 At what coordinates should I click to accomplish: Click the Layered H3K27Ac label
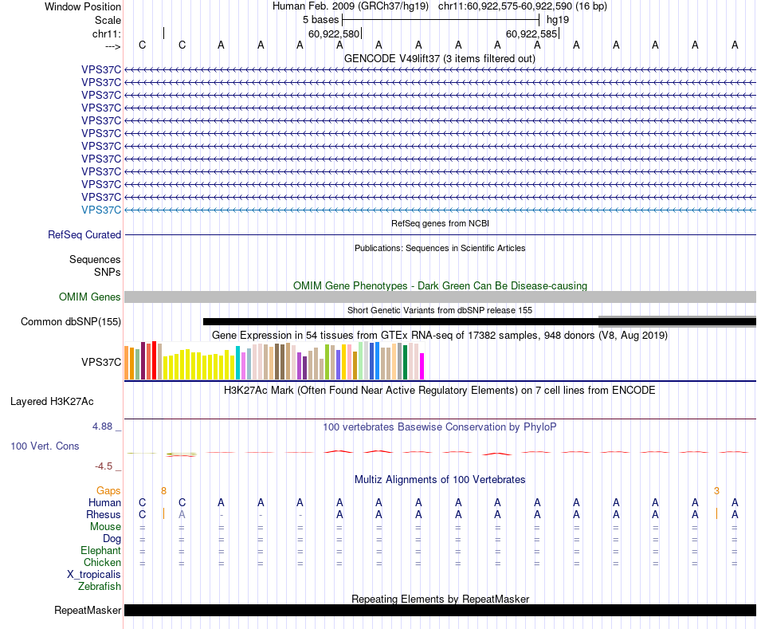(52, 402)
